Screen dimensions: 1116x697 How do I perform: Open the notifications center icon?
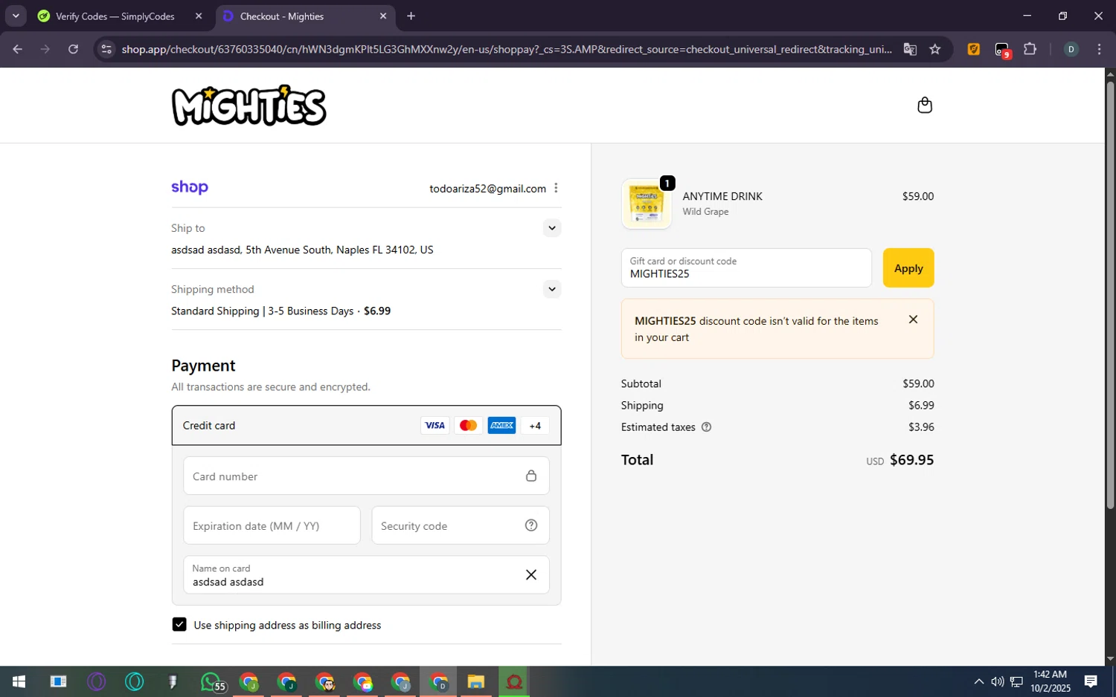click(1091, 681)
